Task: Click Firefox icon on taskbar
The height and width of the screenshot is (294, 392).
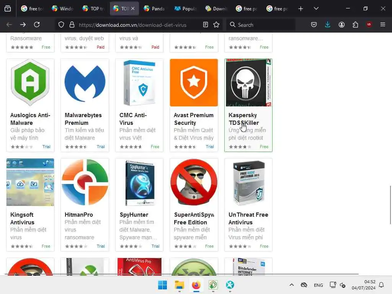Action: point(196,285)
